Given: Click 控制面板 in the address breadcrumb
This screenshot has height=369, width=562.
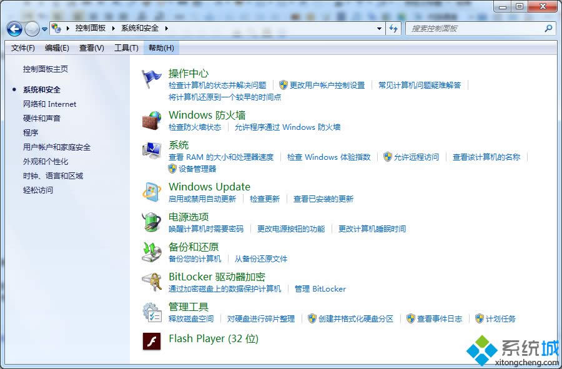Looking at the screenshot, I should (91, 28).
